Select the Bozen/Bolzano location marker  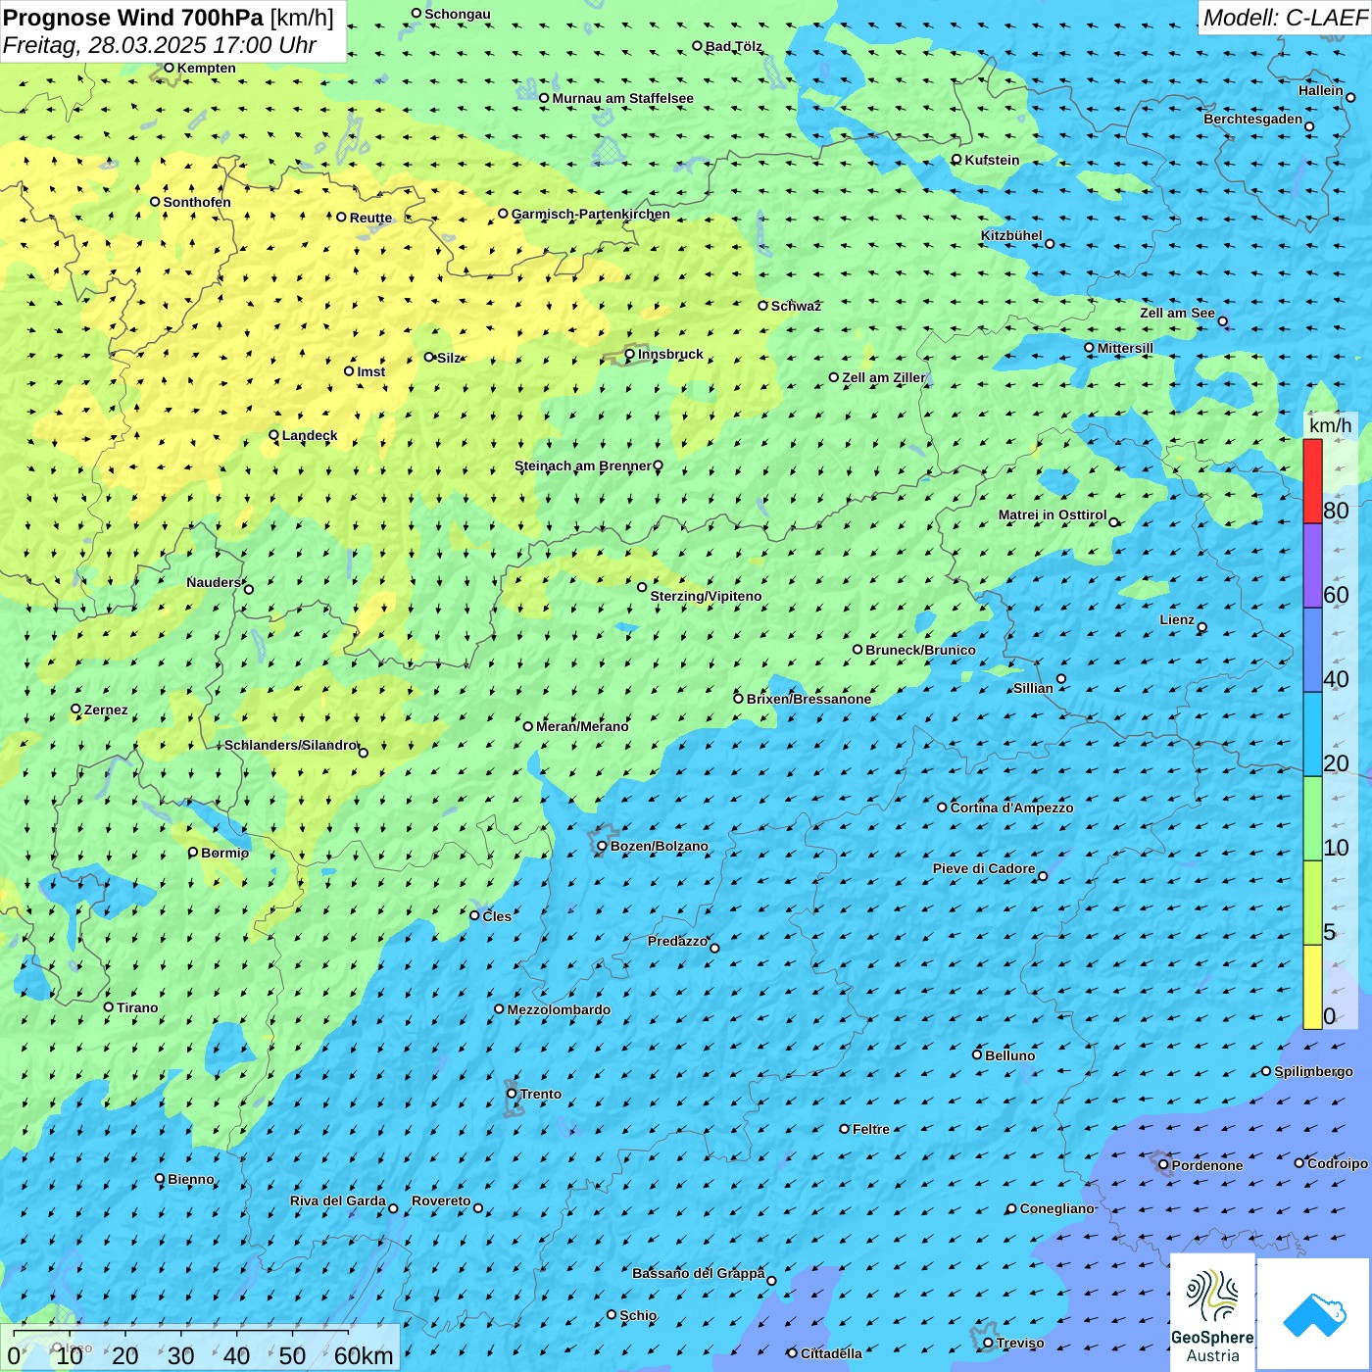tap(603, 846)
